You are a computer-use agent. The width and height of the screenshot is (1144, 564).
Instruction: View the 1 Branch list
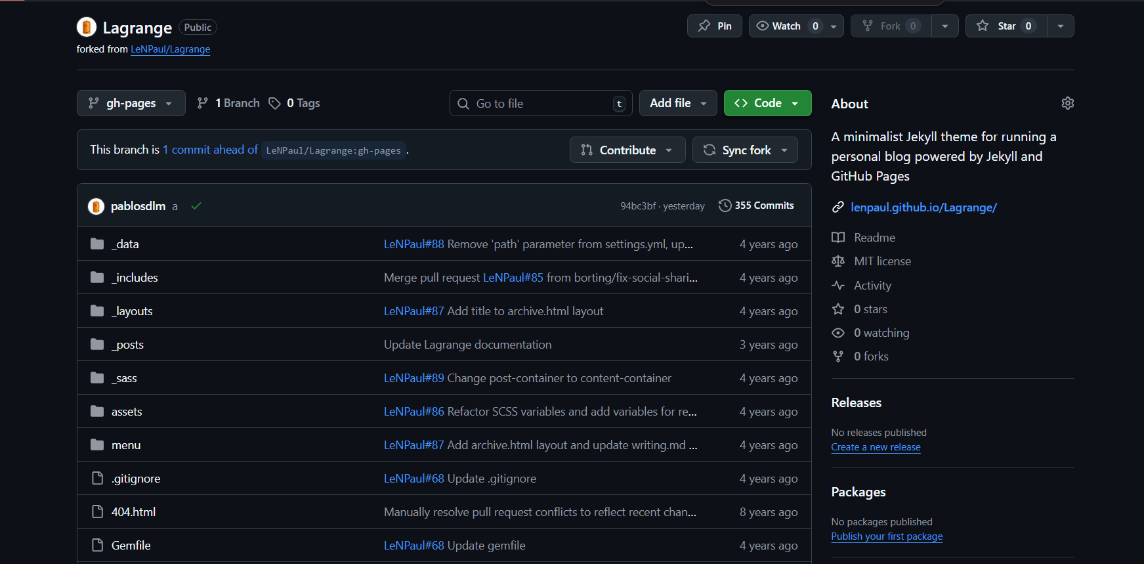pyautogui.click(x=229, y=103)
